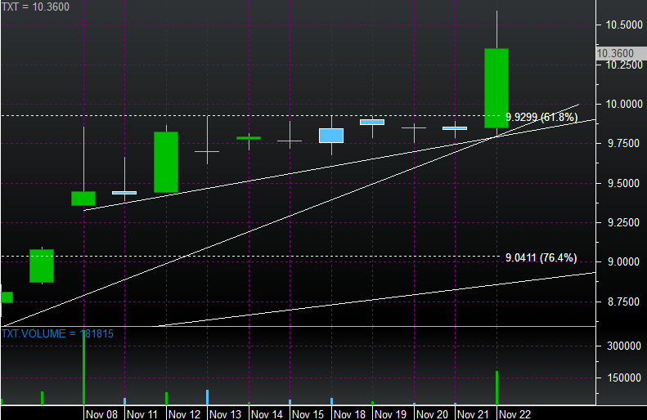Select the 9.5000 price axis label
This screenshot has height=420, width=647.
click(x=620, y=183)
